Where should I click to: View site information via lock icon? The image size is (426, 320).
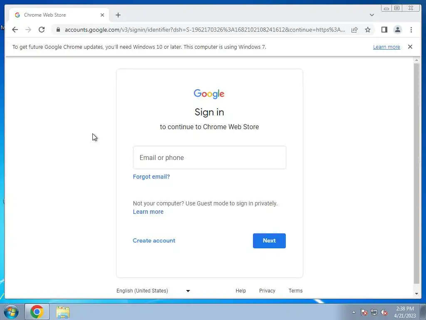(58, 30)
